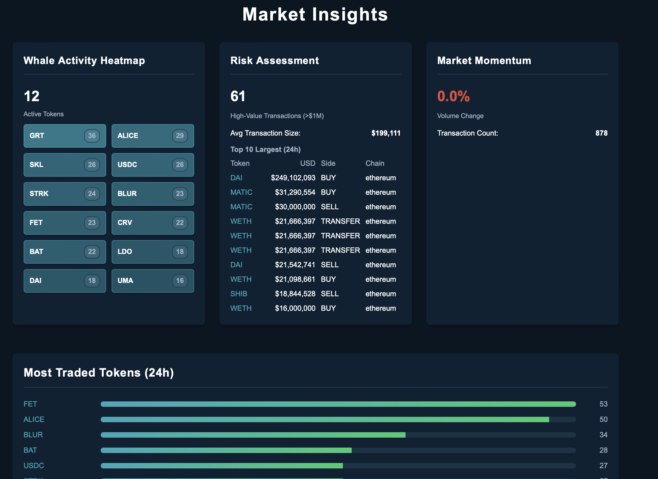Click the first WETH transfer link

(x=241, y=221)
